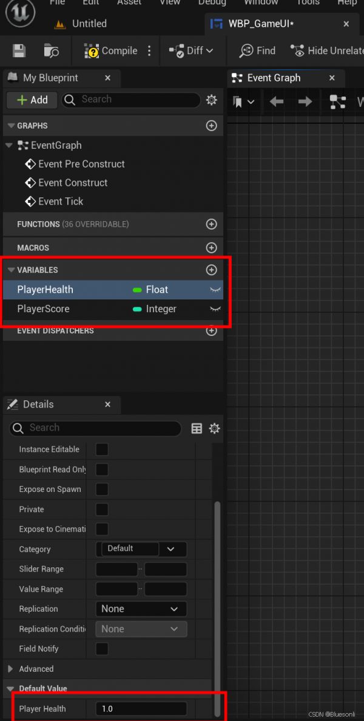Select the Event Graph tab
Image resolution: width=364 pixels, height=721 pixels.
274,78
